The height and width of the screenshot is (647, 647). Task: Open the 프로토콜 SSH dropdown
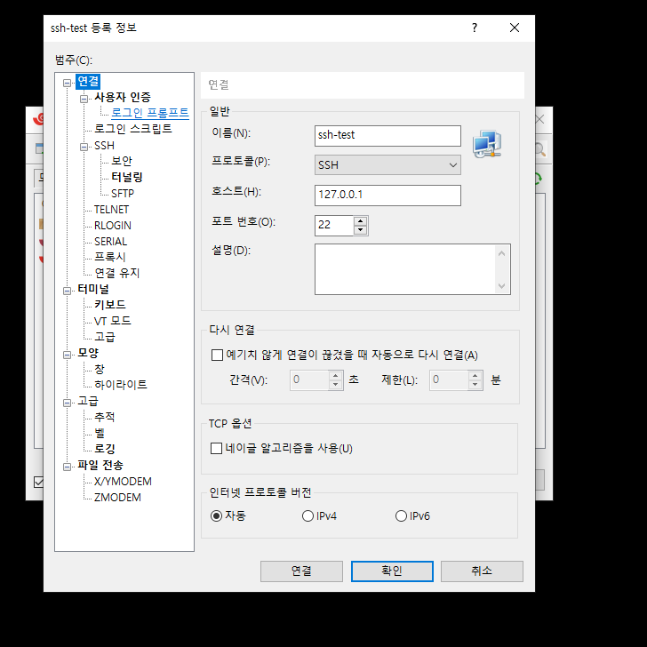tap(387, 165)
